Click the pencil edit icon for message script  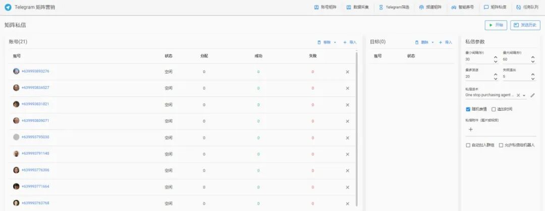coord(532,95)
